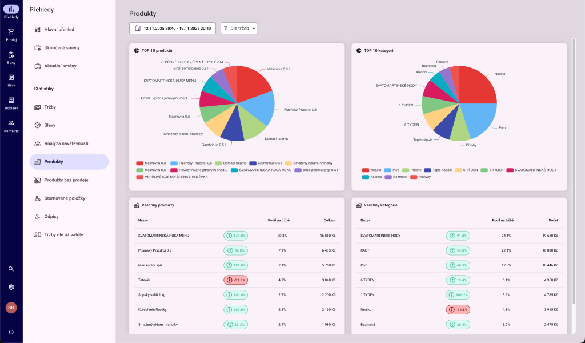Open Kontakty people icon

(11, 123)
